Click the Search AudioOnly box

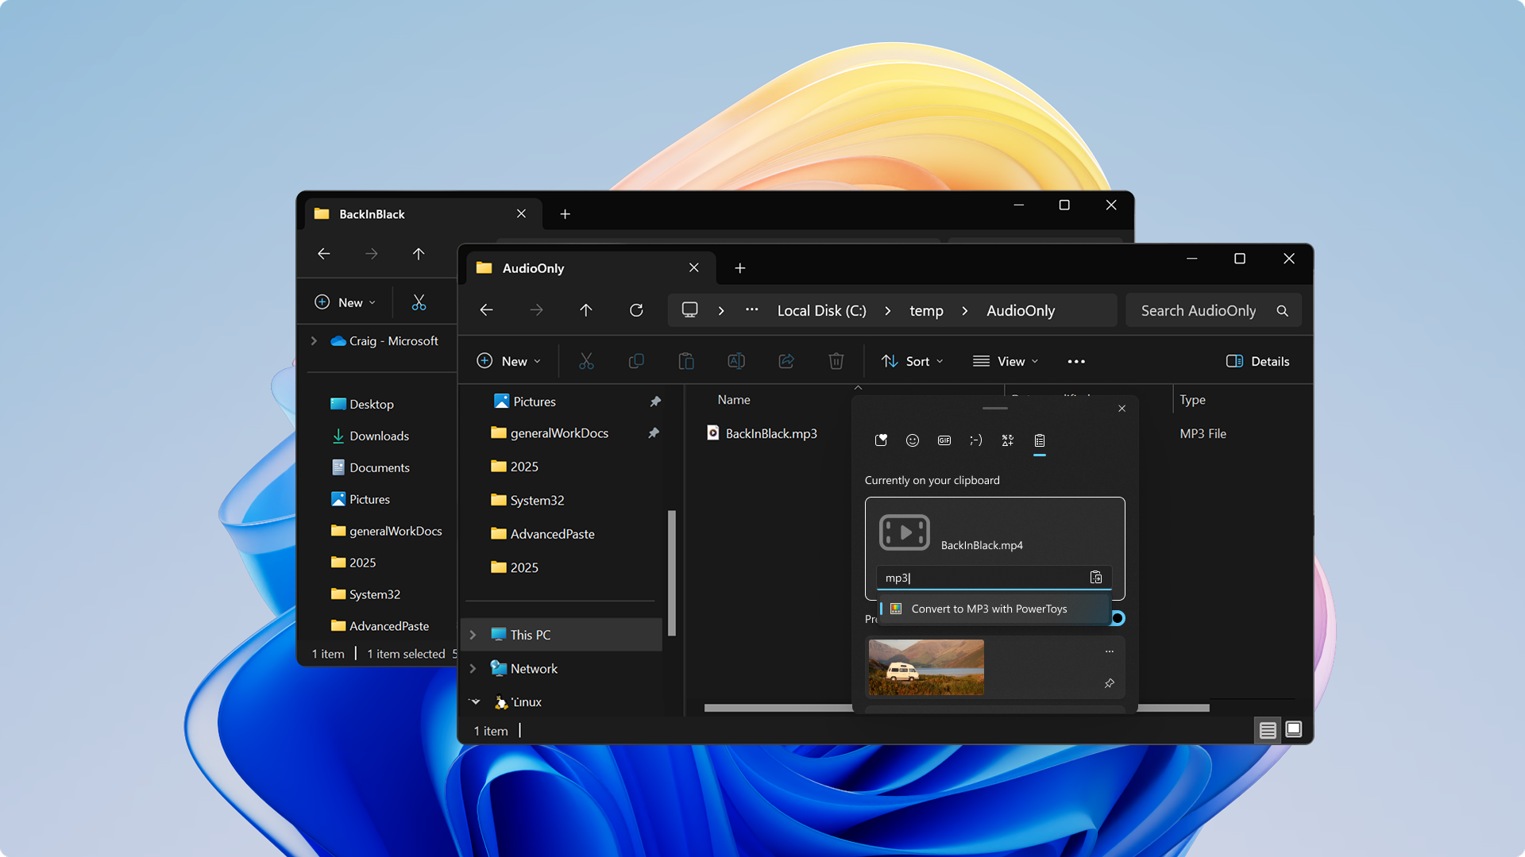pos(1214,311)
